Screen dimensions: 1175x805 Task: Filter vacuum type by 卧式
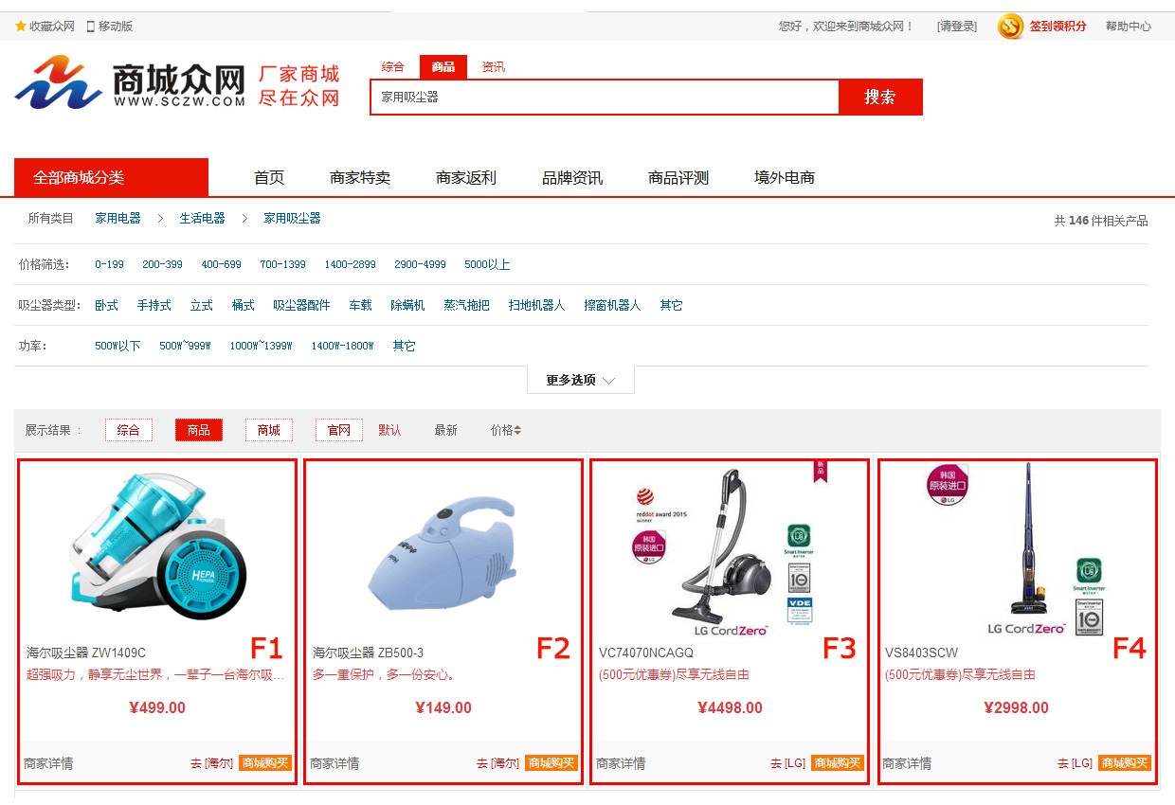[106, 305]
